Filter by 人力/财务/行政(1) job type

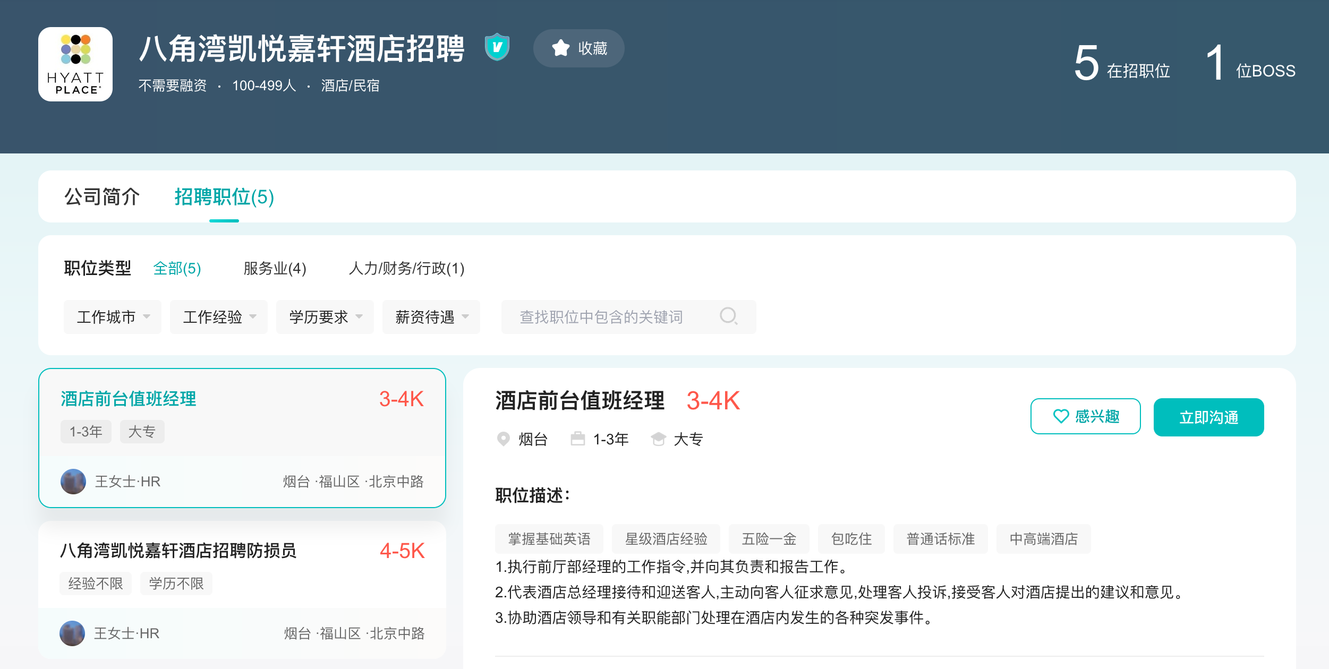click(406, 268)
